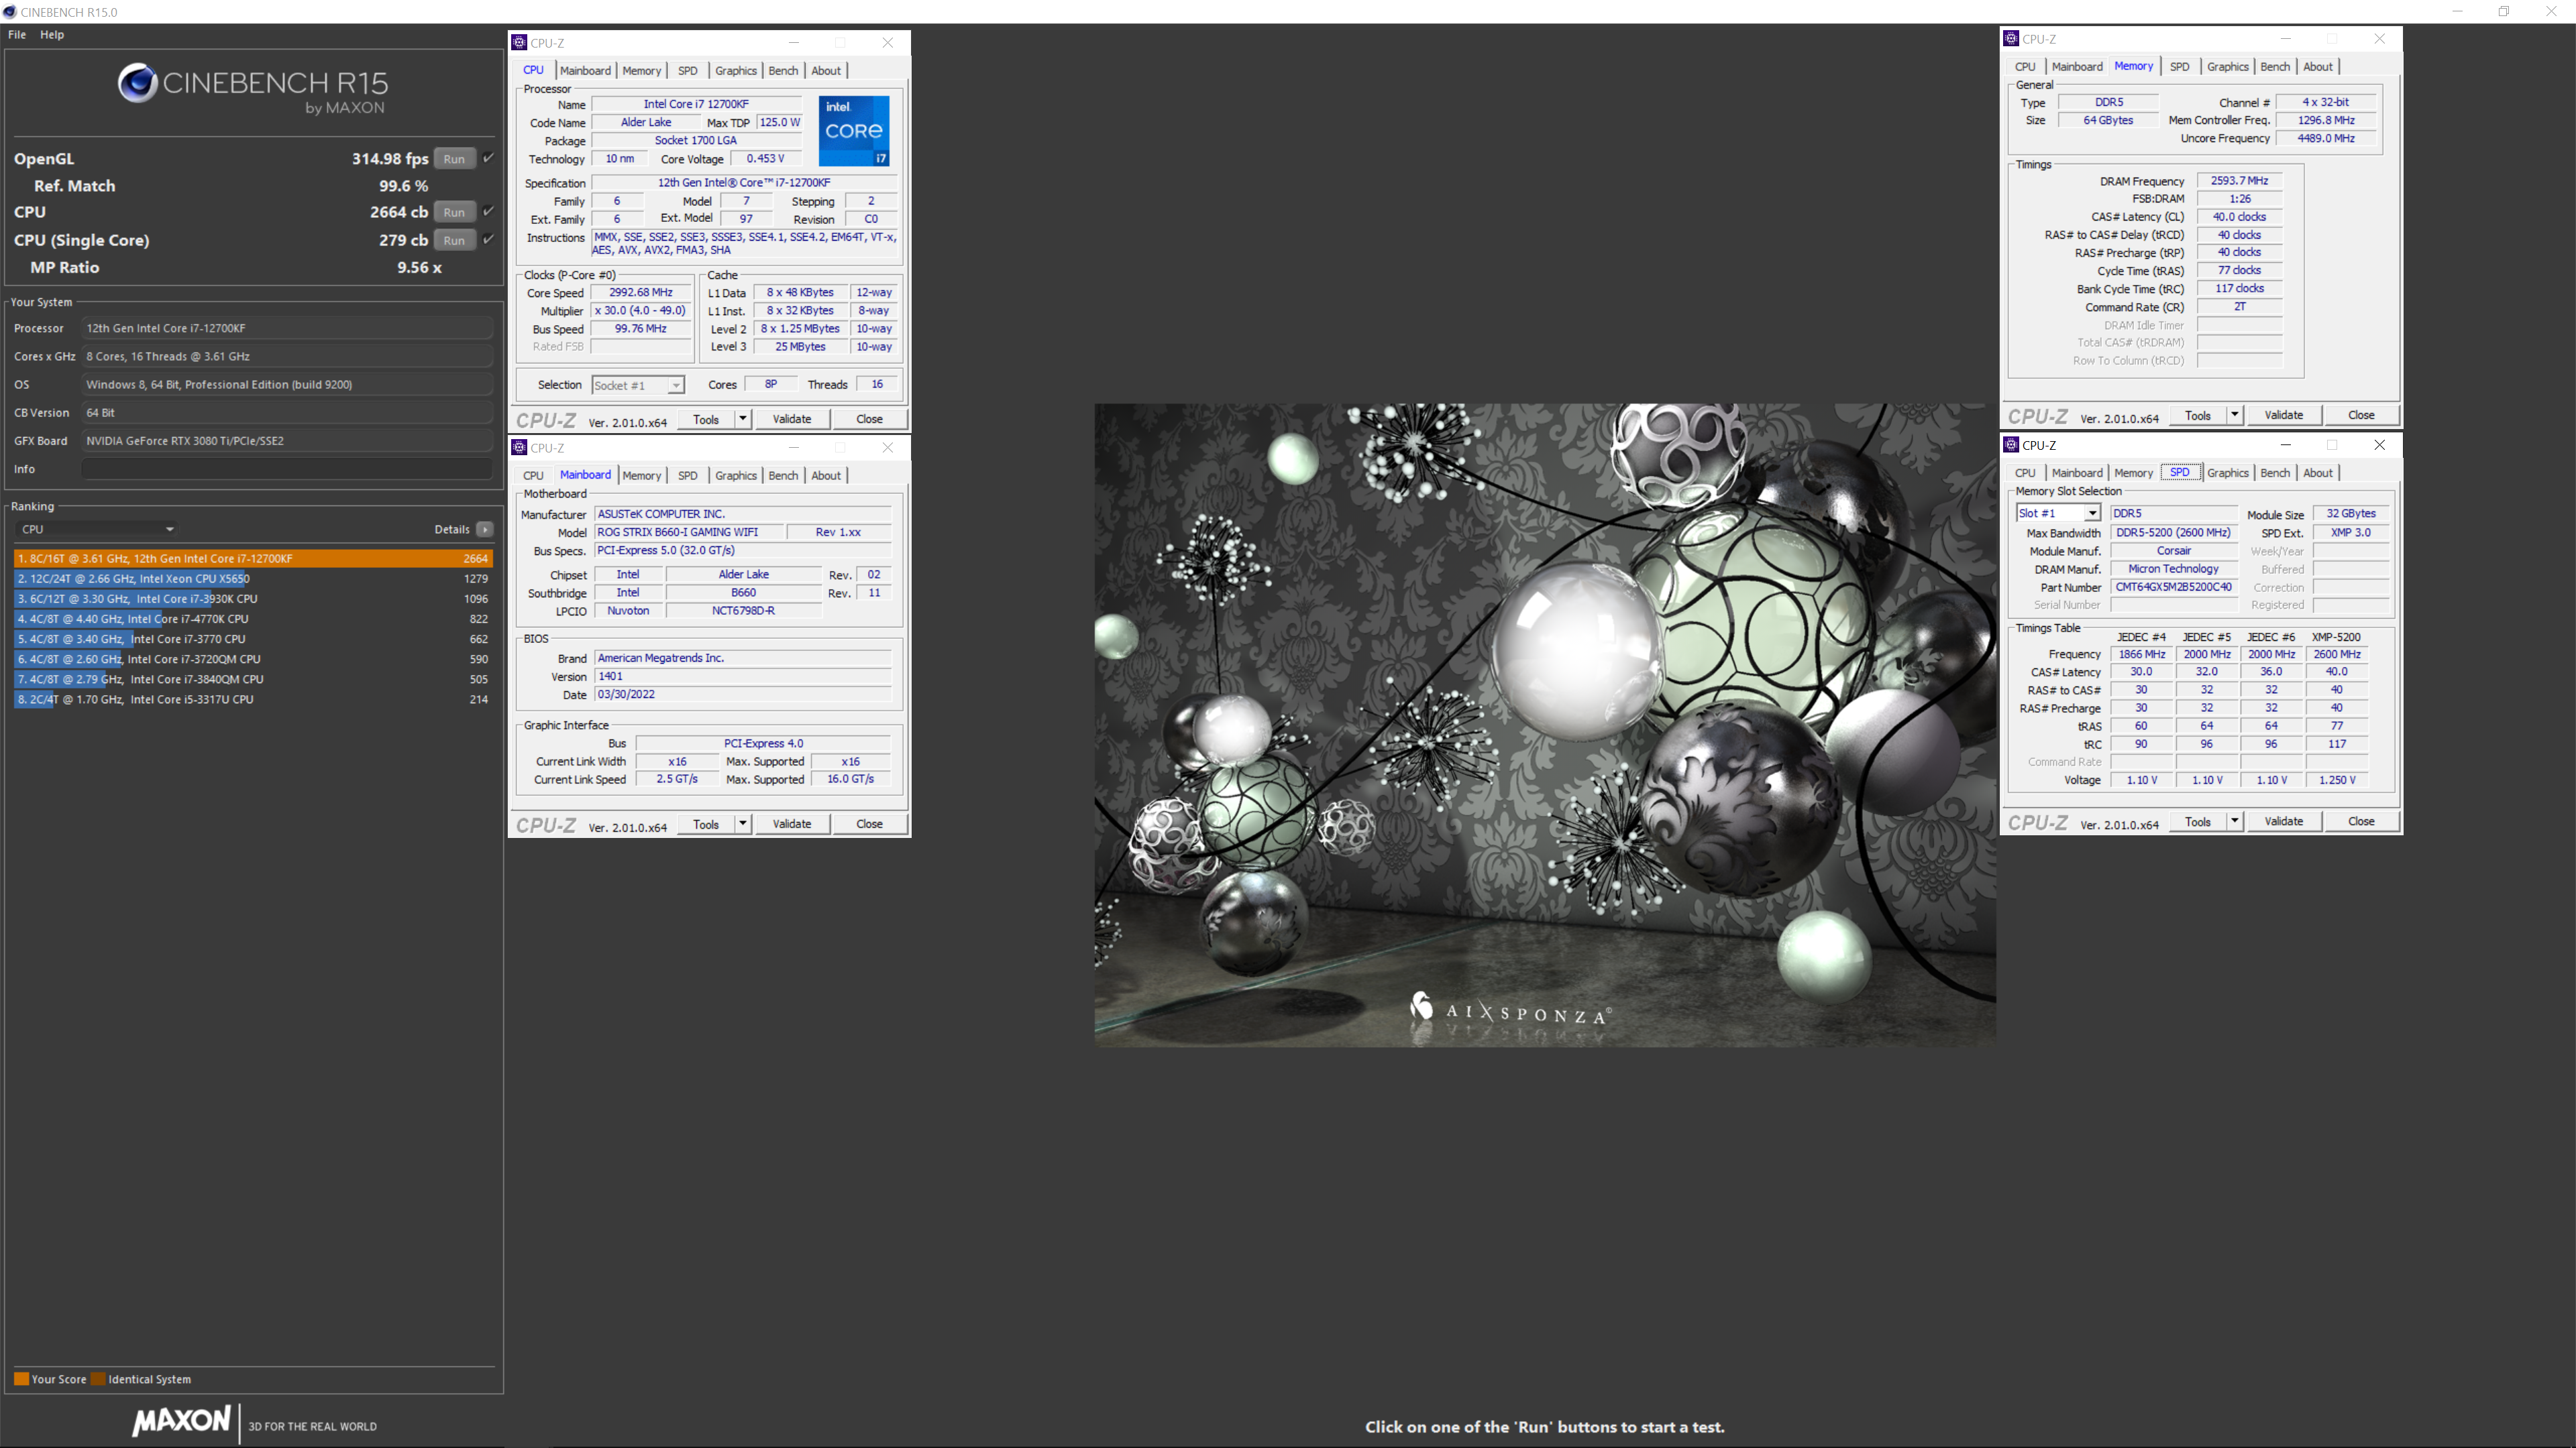Click the Core Speed 2992.68 MHz value
Image resolution: width=2576 pixels, height=1448 pixels.
tap(641, 292)
